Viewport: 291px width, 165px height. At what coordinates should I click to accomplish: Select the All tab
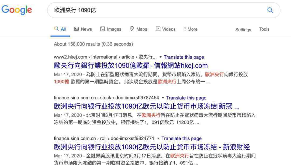(60, 29)
